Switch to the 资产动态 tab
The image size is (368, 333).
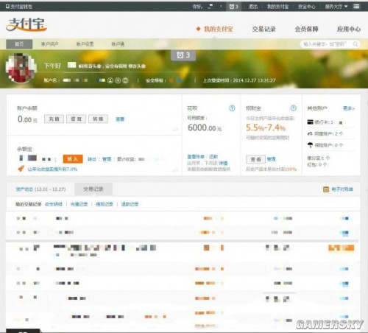click(40, 189)
